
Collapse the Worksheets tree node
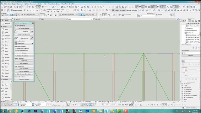(184, 33)
